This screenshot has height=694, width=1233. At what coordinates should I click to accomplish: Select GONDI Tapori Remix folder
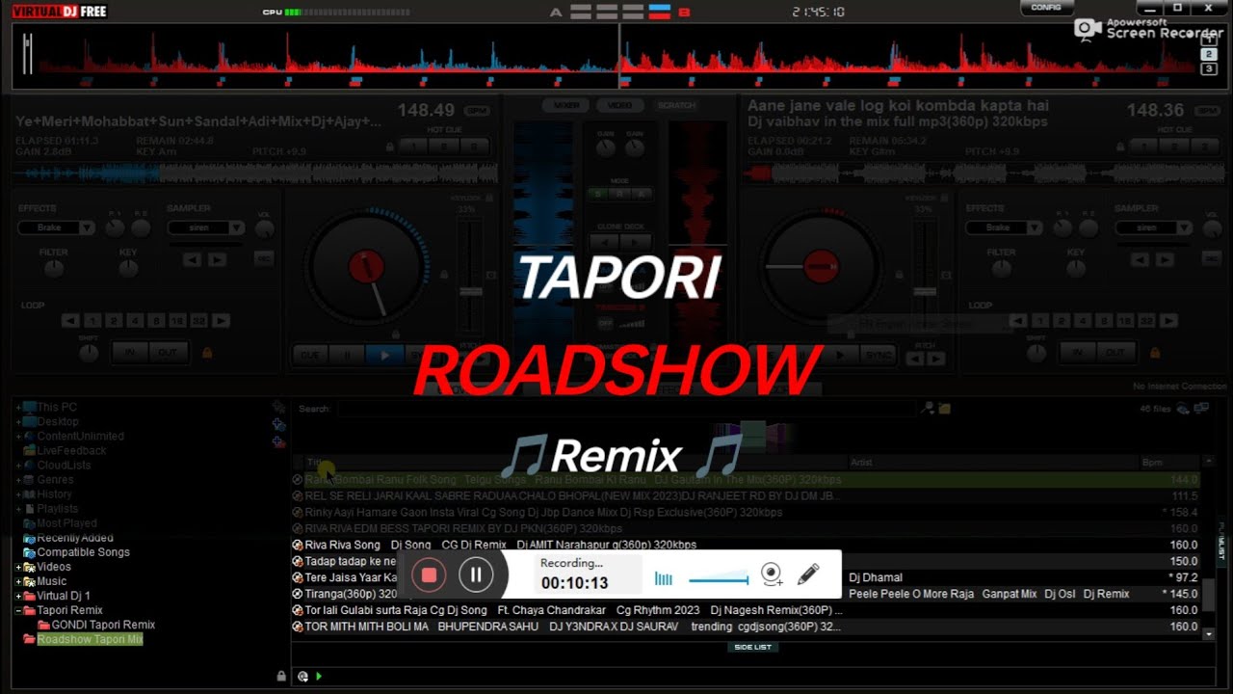coord(103,625)
